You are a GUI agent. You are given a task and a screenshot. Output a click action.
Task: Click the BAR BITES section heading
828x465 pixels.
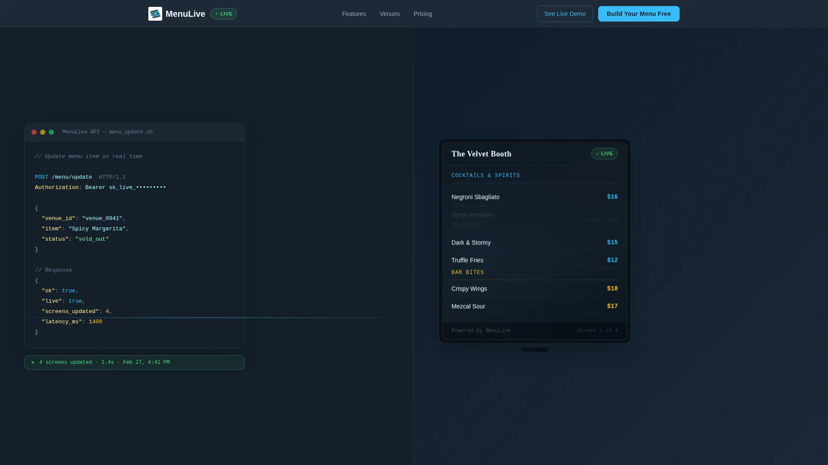(x=467, y=273)
